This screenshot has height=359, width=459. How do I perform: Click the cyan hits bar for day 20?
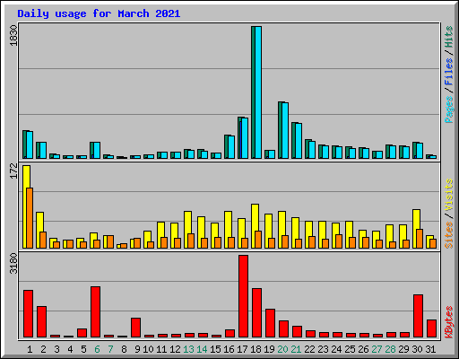pyautogui.click(x=285, y=130)
